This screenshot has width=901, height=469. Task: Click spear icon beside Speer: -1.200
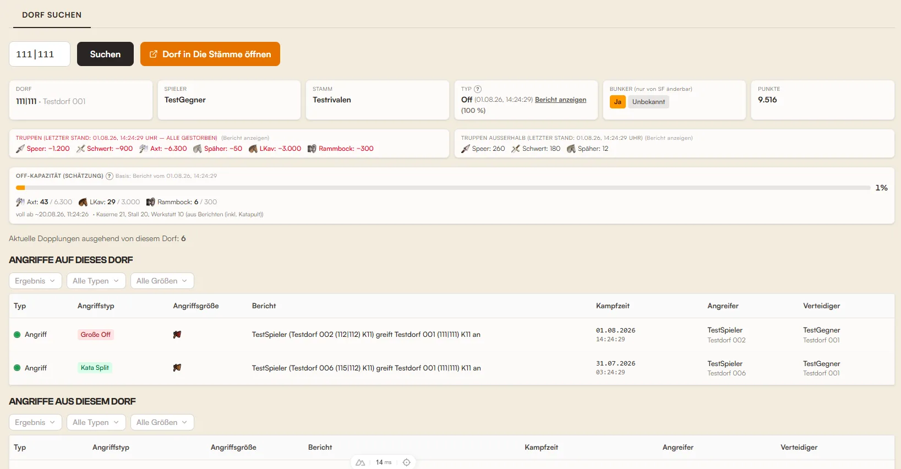pos(20,149)
